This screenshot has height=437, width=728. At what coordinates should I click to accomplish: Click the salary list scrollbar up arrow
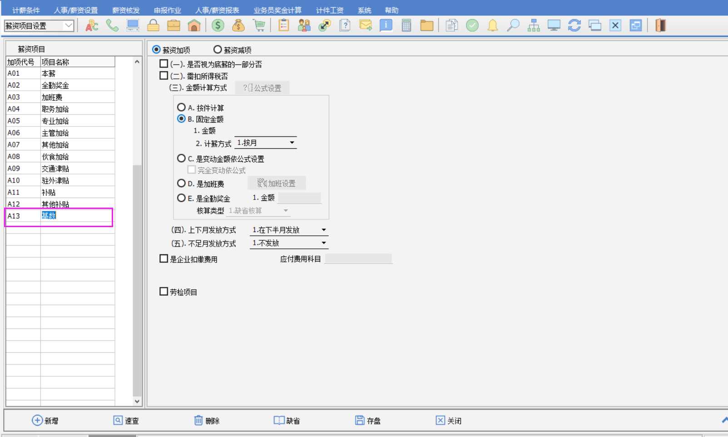click(x=137, y=61)
